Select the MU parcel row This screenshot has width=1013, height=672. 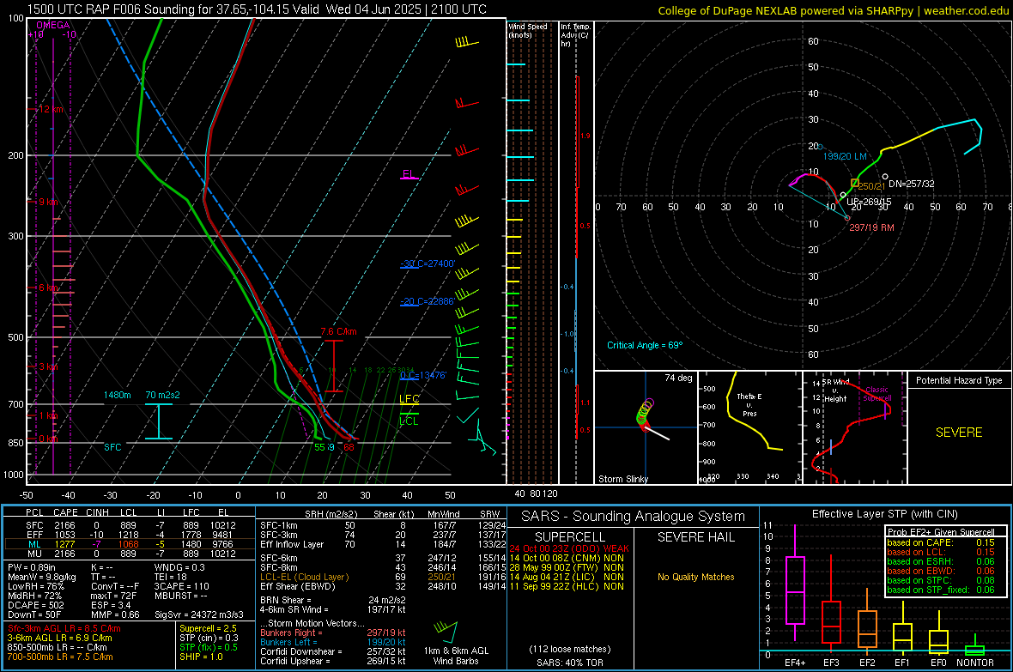pos(130,554)
